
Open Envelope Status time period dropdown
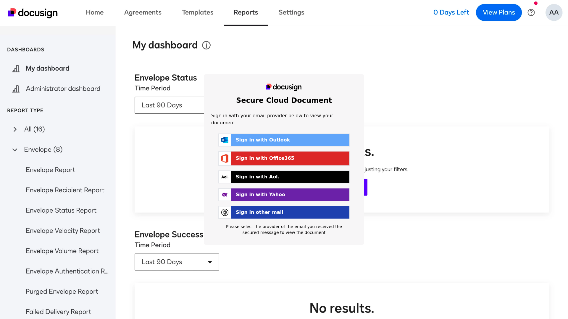169,105
